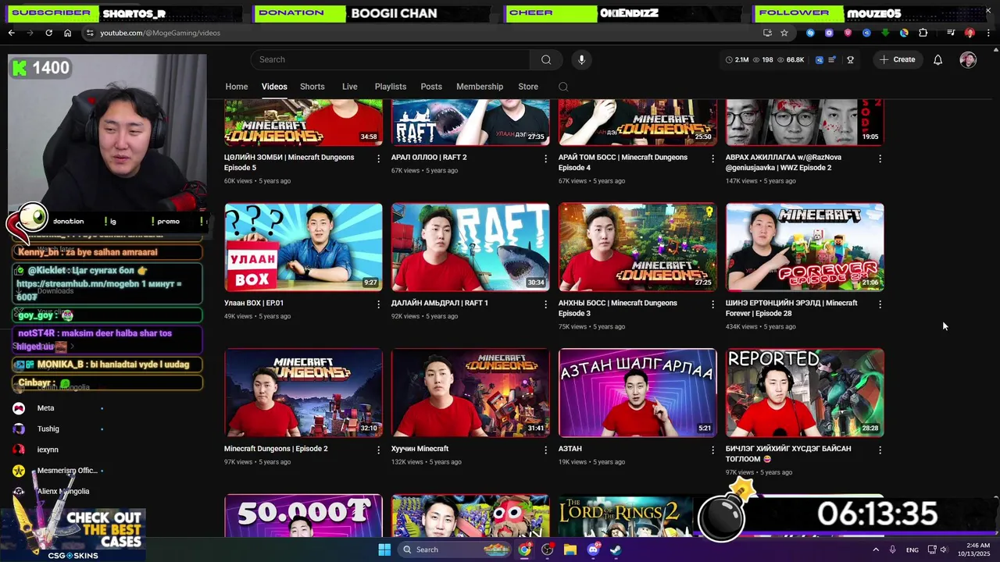Open the Live tab
This screenshot has width=1000, height=562.
pos(350,87)
